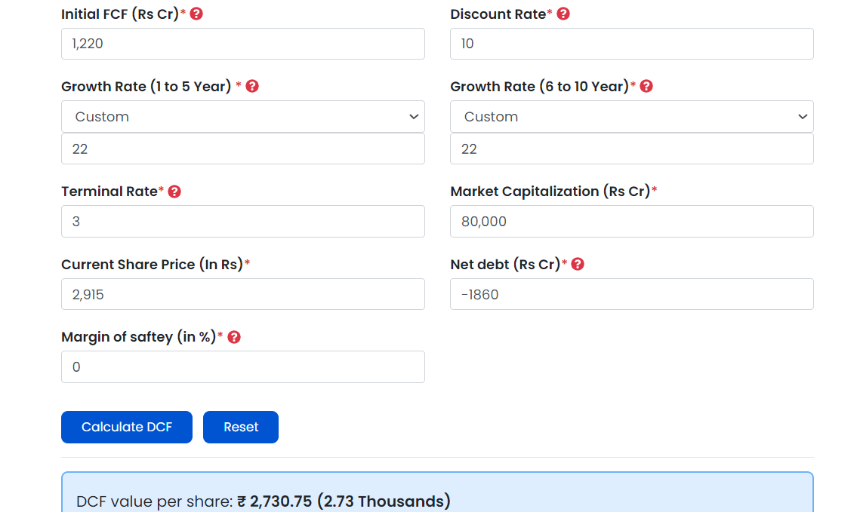Click the Margin of safety help icon
Screen dimensions: 857x512
234,337
